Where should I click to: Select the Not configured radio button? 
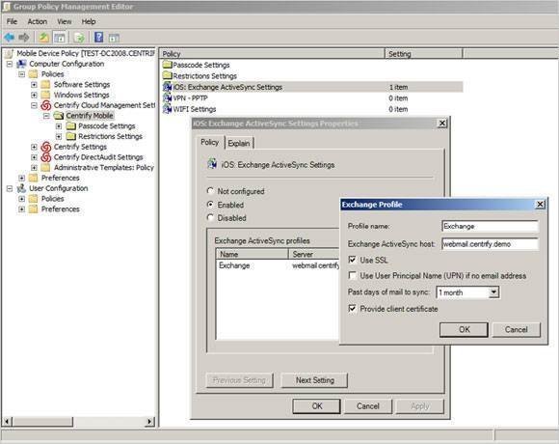tap(210, 191)
